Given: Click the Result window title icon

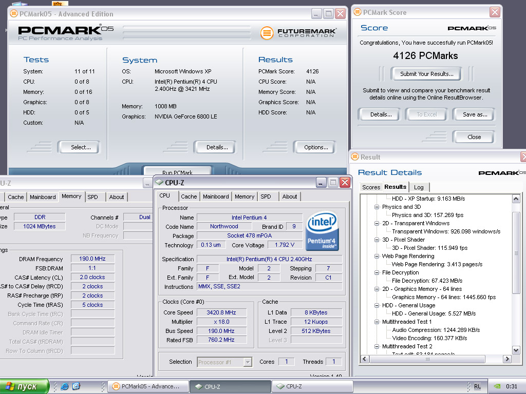Looking at the screenshot, I should (x=355, y=157).
